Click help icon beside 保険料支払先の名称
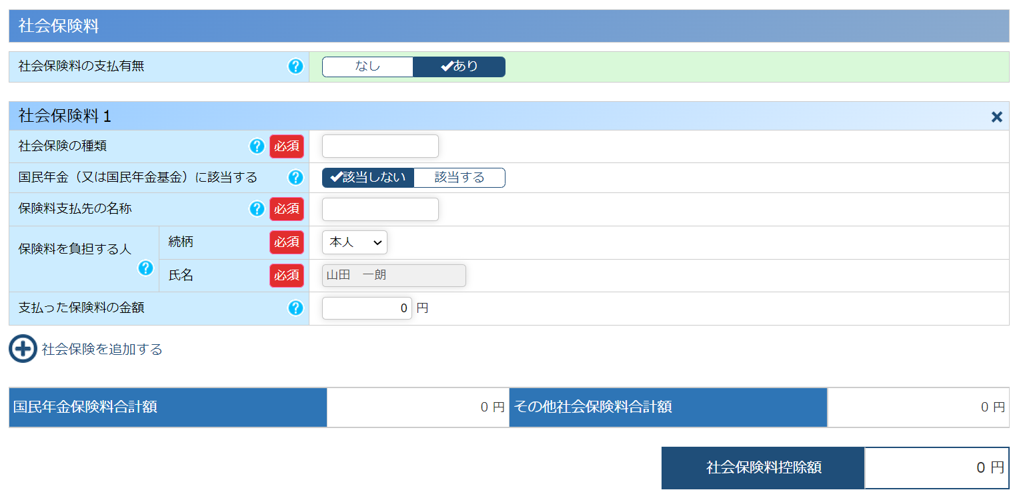 257,209
